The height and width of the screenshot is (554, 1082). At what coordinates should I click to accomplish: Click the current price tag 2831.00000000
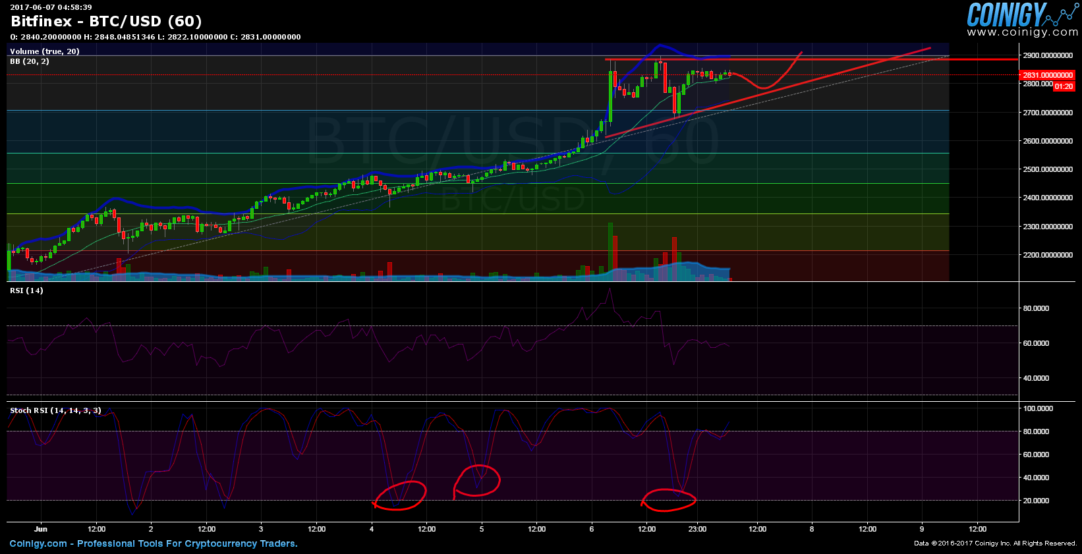[x=1048, y=75]
